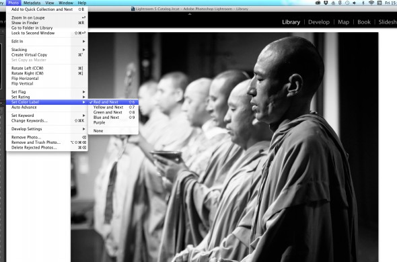This screenshot has width=397, height=262.
Task: Expand the Develop Settings submenu
Action: click(x=47, y=129)
